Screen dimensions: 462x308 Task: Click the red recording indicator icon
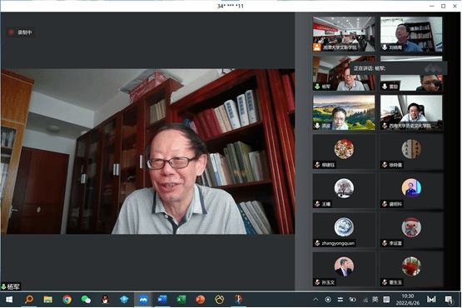[x=11, y=32]
